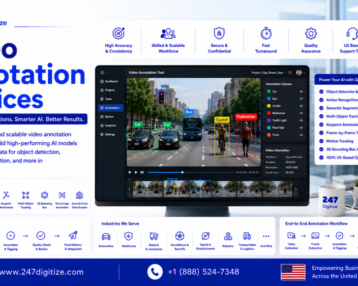Viewport: 358px width, 286px height.
Task: Click the Text & Logo Annotation icon
Action: pyautogui.click(x=62, y=195)
